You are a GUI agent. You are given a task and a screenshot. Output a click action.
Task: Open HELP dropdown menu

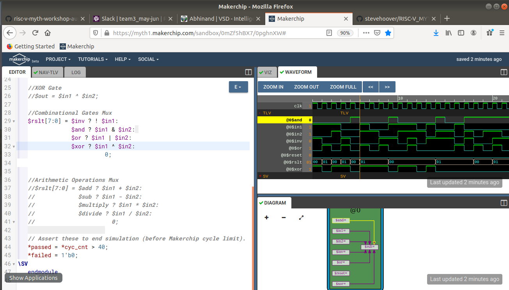pos(122,59)
